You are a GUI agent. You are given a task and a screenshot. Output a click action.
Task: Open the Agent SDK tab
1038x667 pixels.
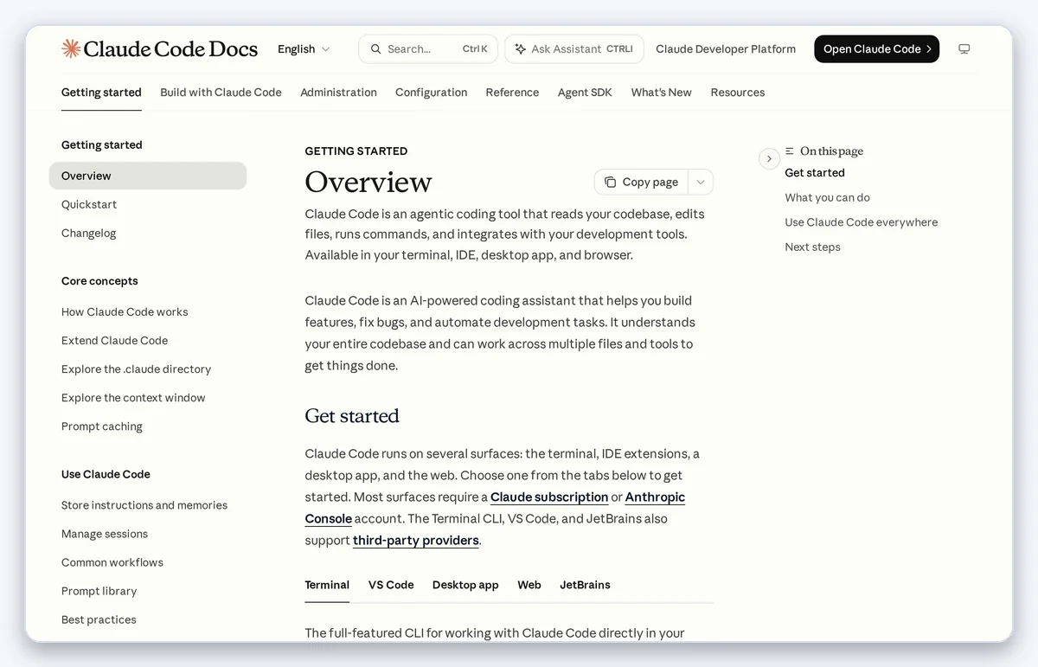click(x=585, y=93)
